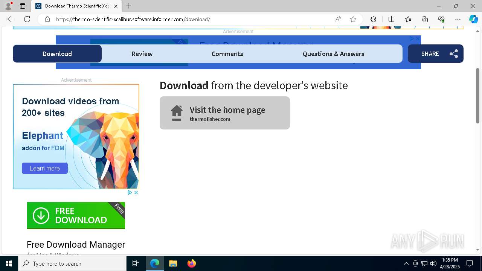This screenshot has height=271, width=482.
Task: Open the Favorites list icon
Action: [408, 19]
